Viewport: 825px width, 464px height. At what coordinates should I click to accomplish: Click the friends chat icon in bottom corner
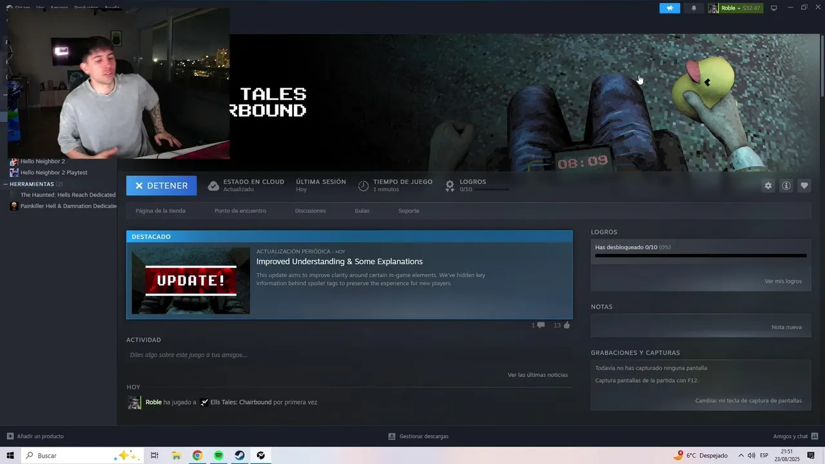pyautogui.click(x=814, y=436)
